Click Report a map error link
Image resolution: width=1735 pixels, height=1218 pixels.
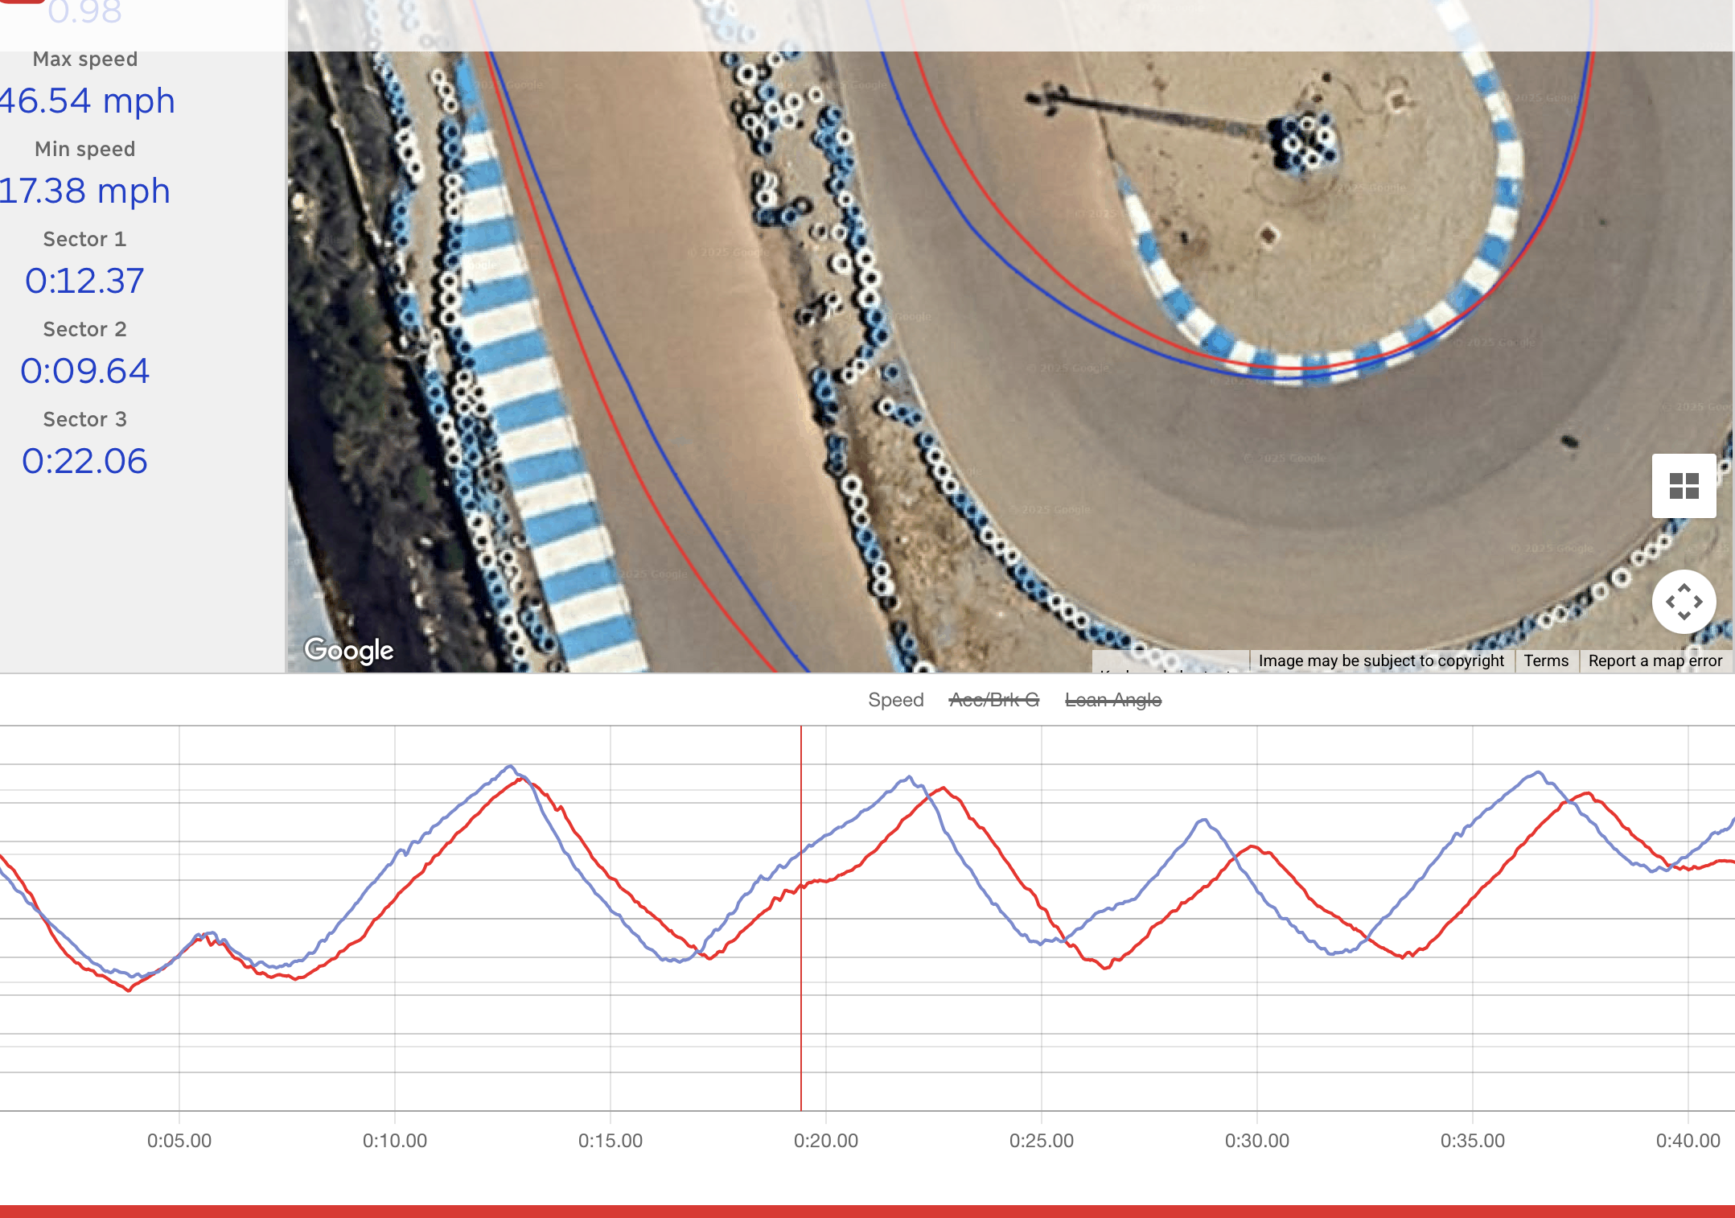pyautogui.click(x=1655, y=660)
